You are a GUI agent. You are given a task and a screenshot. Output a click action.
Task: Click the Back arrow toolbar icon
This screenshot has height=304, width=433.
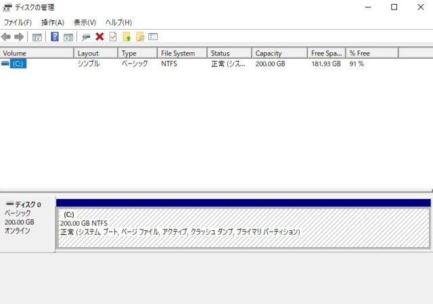pos(6,37)
